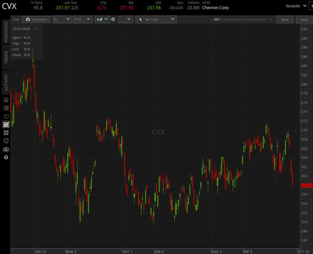Click the 170 price axis label
This screenshot has height=254, width=313.
click(304, 130)
